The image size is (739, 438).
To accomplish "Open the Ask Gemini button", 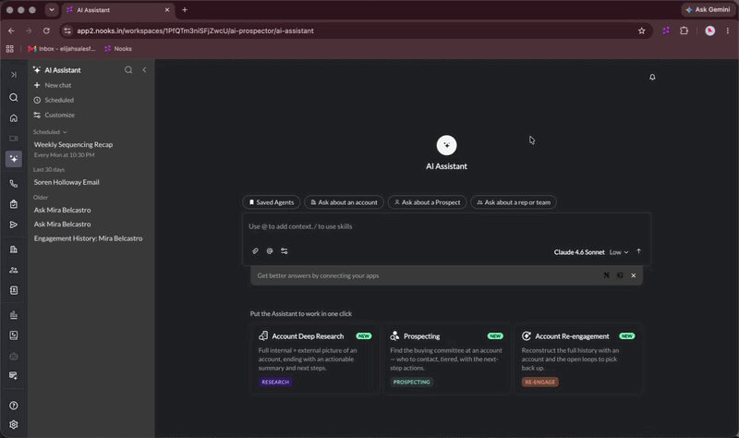I will (x=709, y=9).
